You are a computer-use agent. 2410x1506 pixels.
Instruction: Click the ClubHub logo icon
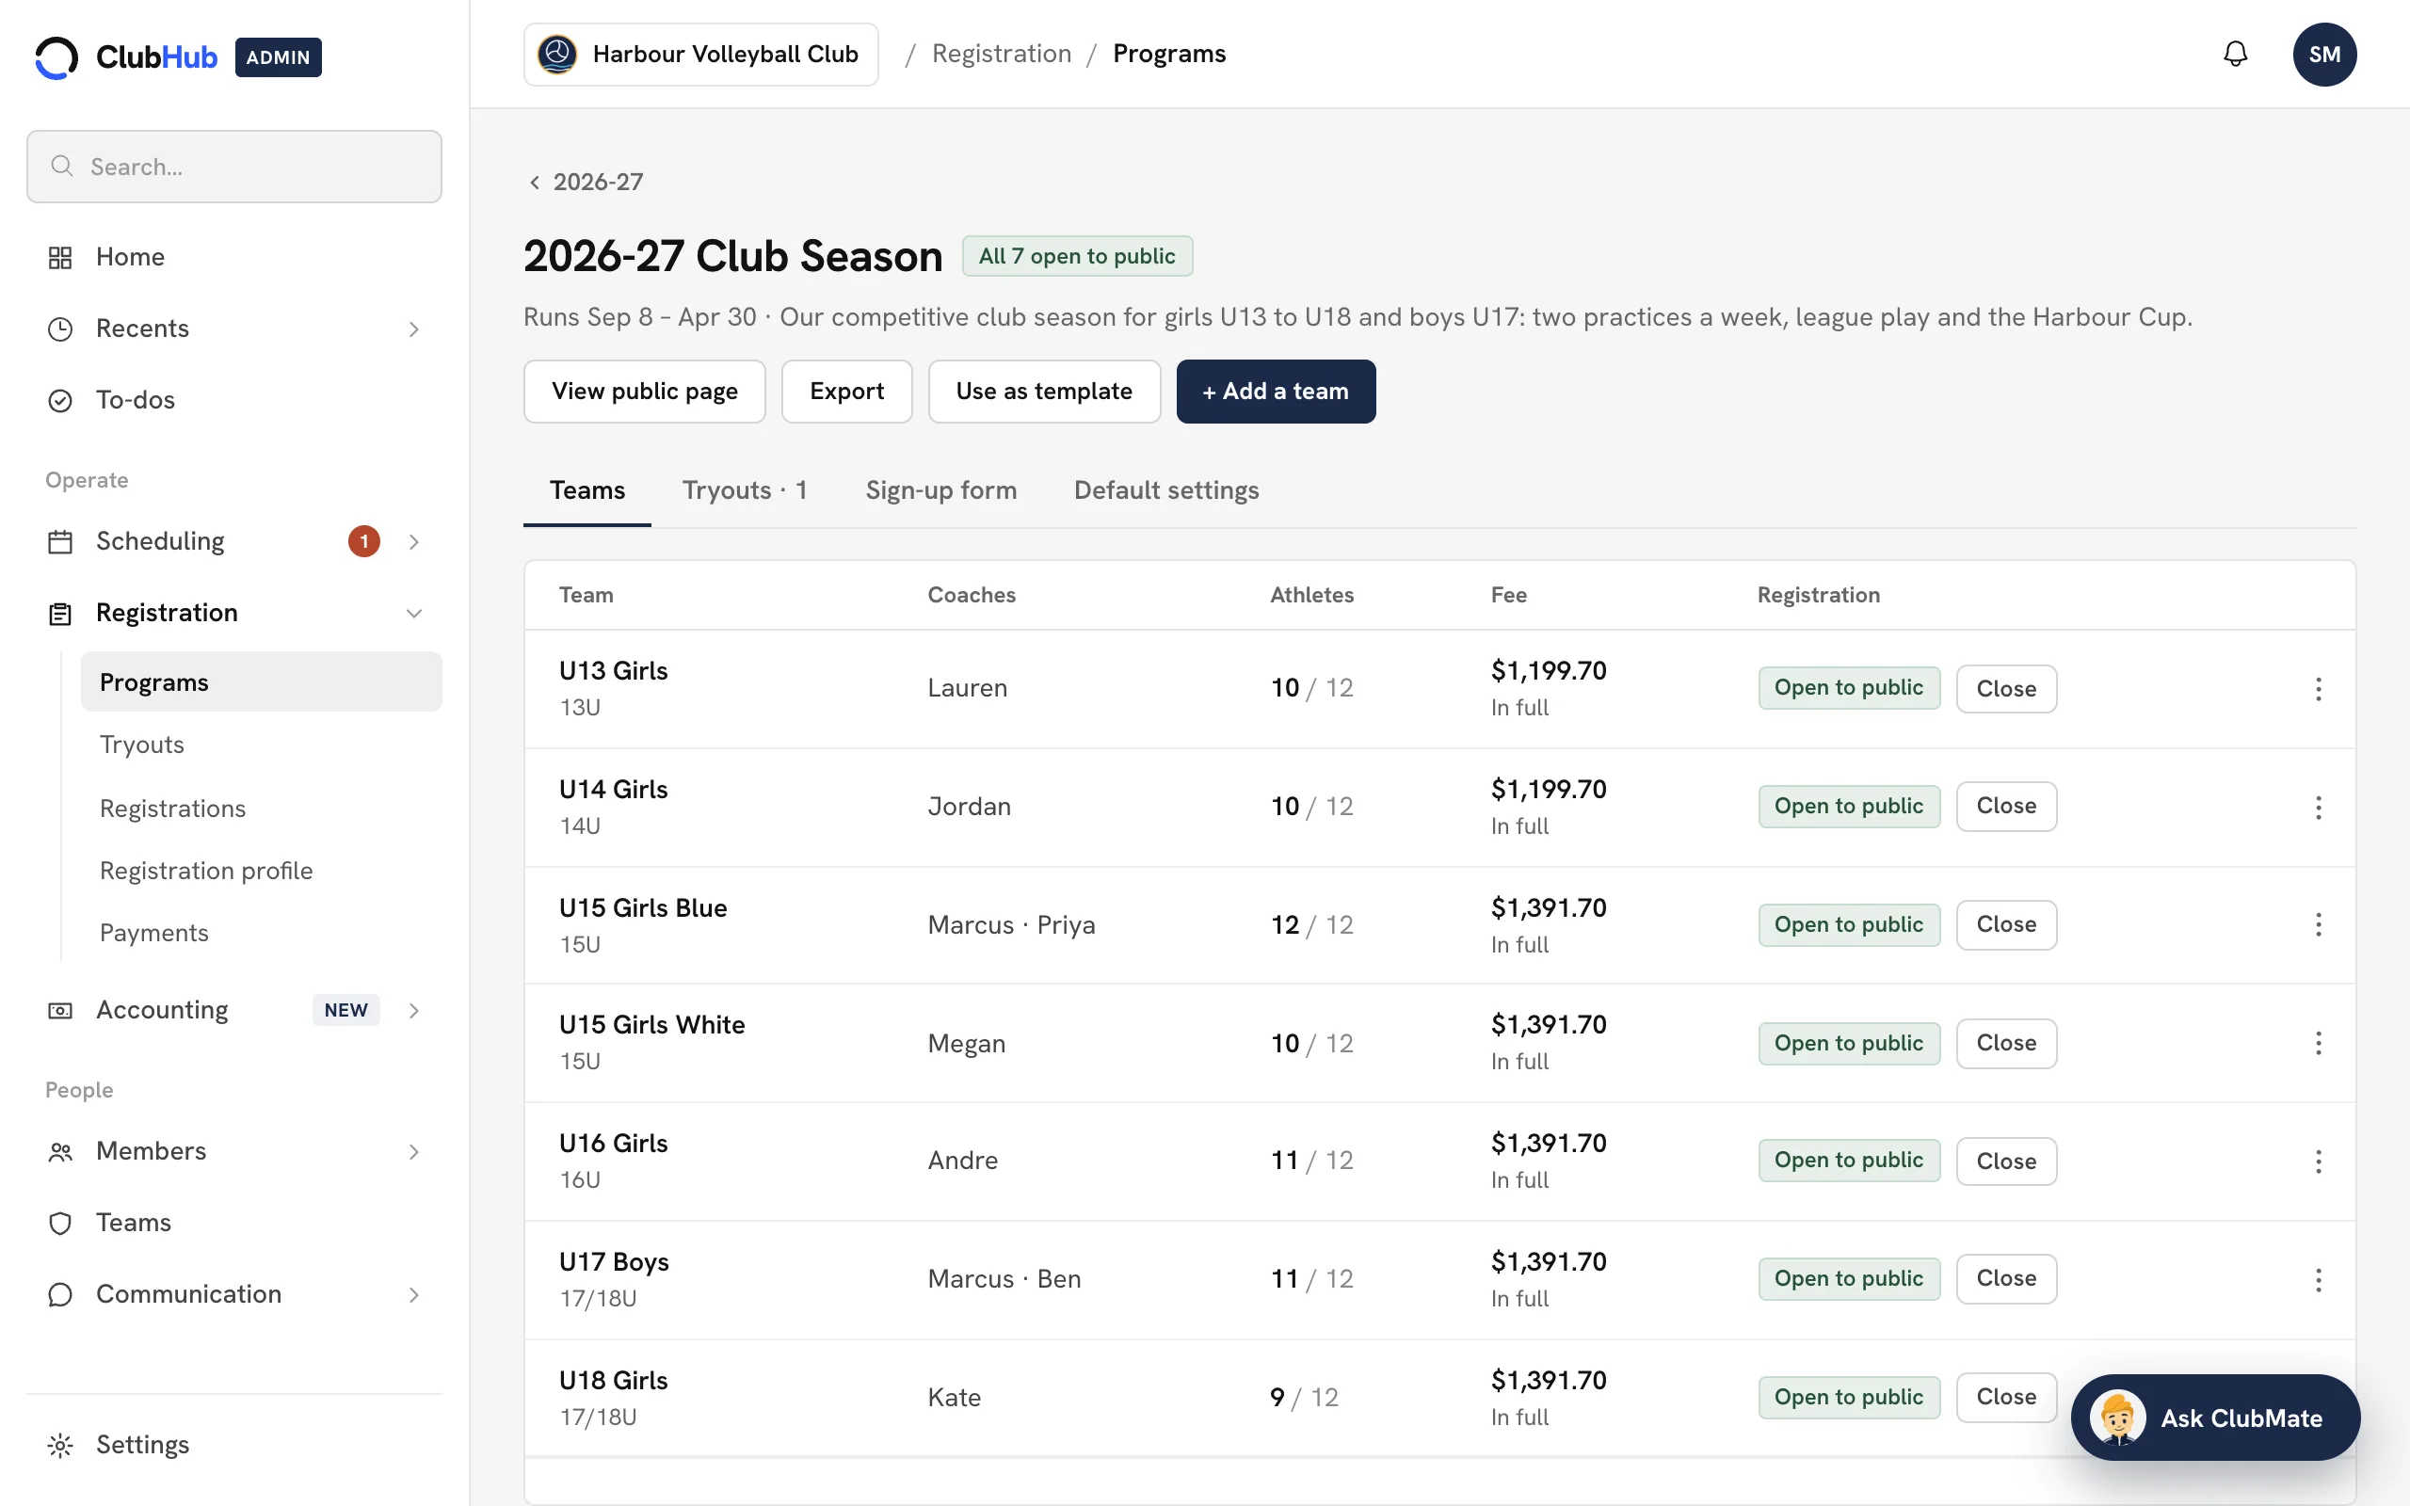pyautogui.click(x=56, y=57)
